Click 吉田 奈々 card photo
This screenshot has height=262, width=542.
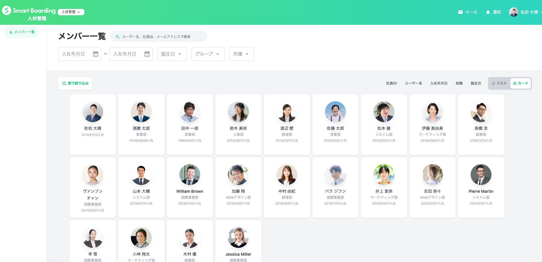[433, 175]
